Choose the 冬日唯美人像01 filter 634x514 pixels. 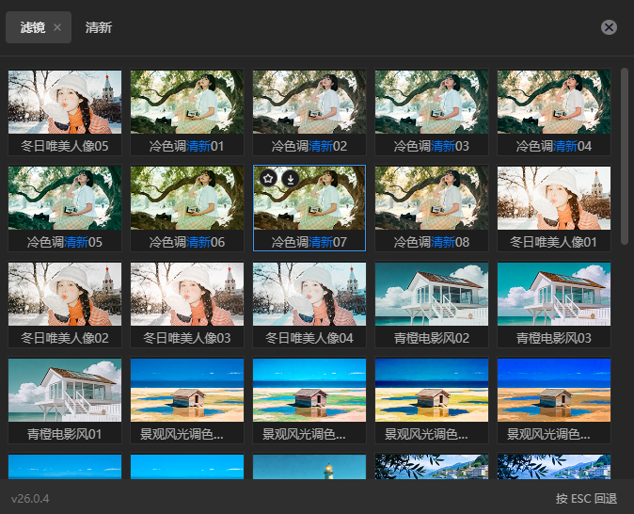click(x=554, y=199)
